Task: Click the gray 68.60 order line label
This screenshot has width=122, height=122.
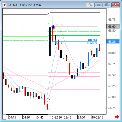Action: pos(60,25)
